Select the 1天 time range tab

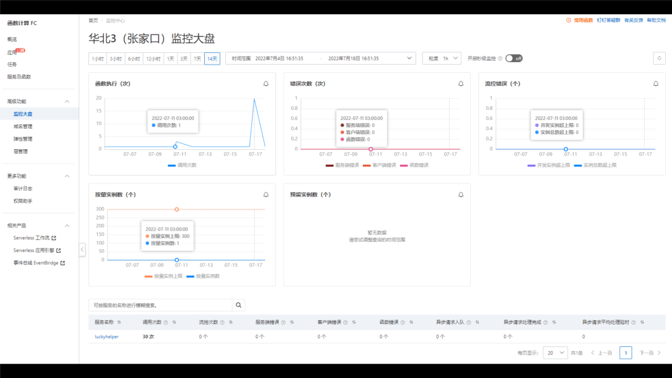click(x=170, y=58)
